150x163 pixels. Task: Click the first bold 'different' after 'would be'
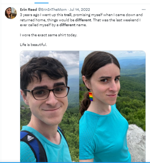click(83, 20)
